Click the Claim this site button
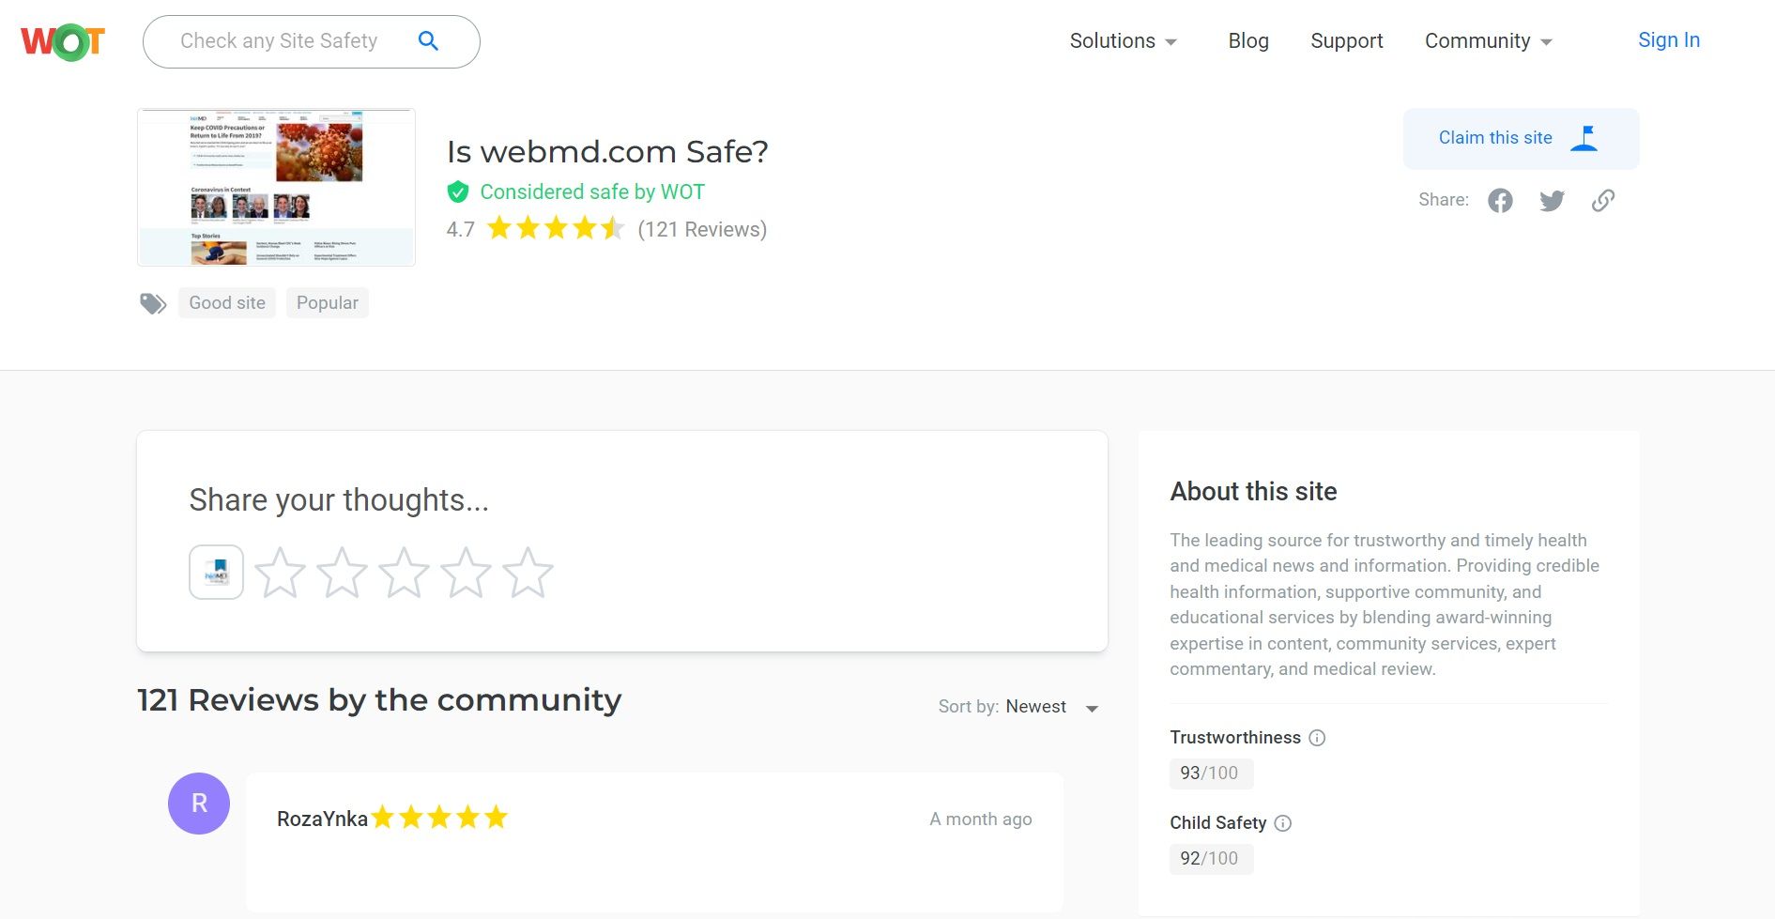Screen dimensions: 1775x919 pyautogui.click(x=1521, y=138)
